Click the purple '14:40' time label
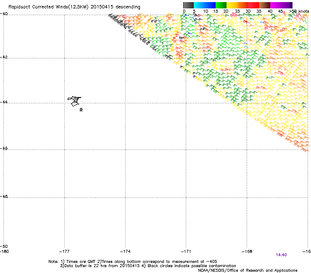The image size is (311, 273). 281,255
